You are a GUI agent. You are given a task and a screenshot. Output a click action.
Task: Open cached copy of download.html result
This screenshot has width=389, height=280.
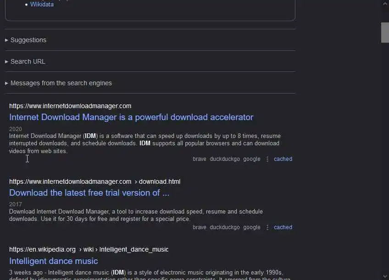pos(283,227)
